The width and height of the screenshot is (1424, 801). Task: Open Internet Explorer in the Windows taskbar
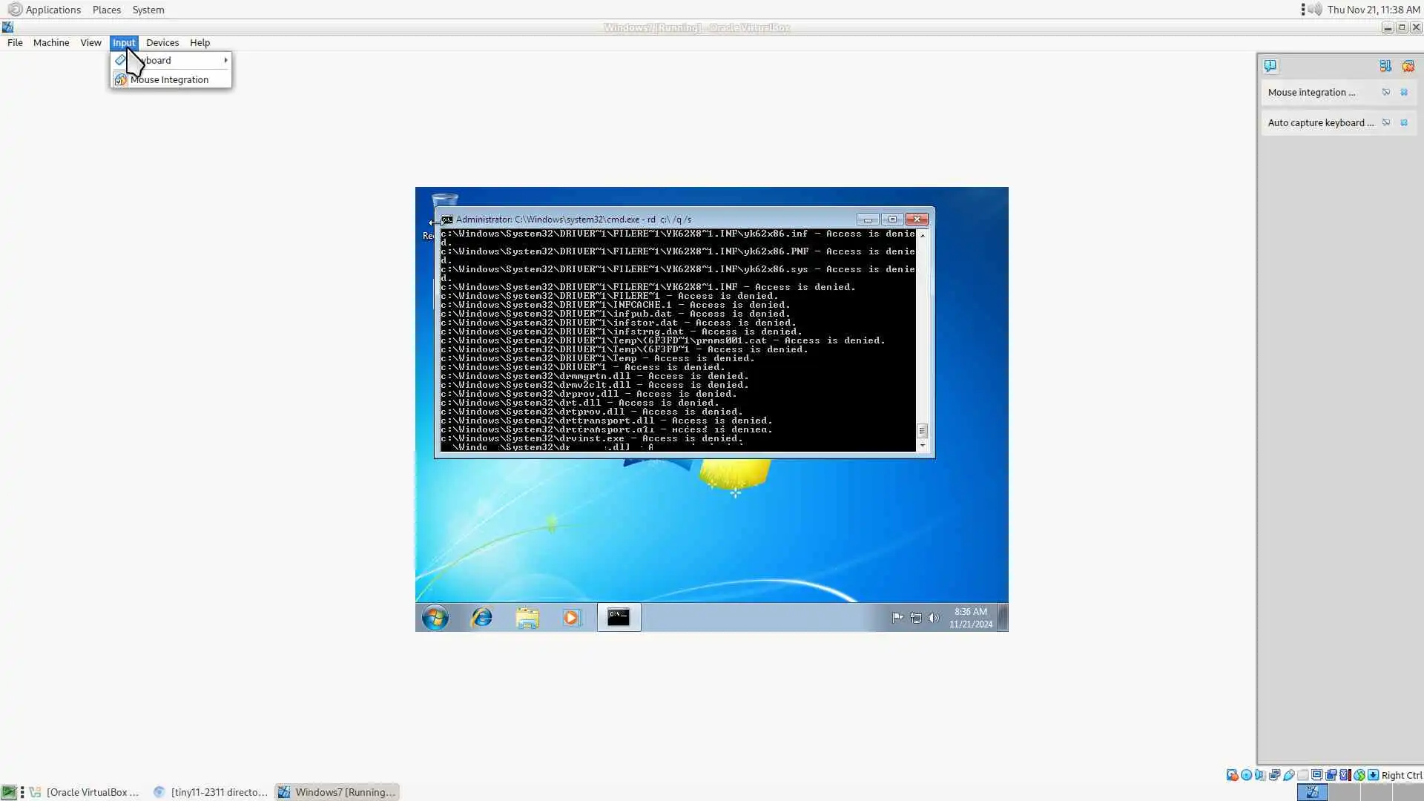click(x=481, y=617)
